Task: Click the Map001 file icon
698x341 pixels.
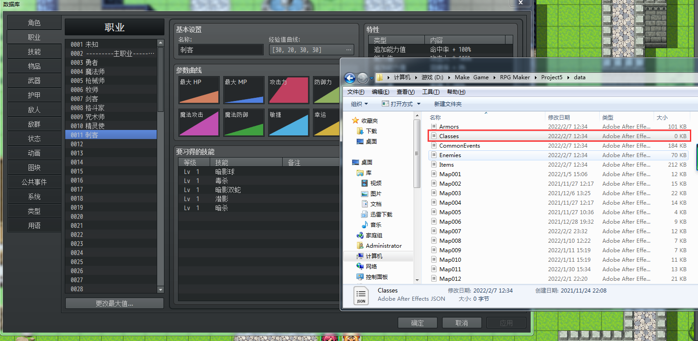Action: click(x=433, y=174)
